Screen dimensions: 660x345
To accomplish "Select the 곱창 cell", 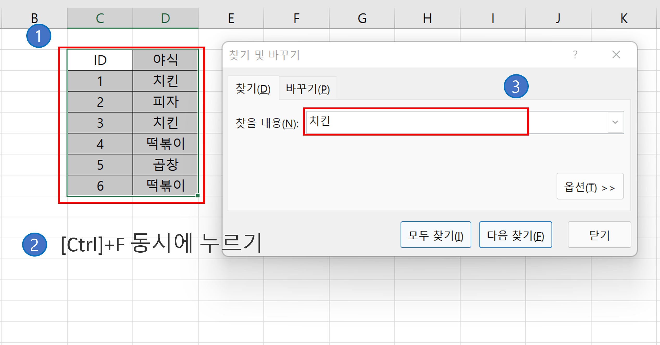I will (165, 164).
